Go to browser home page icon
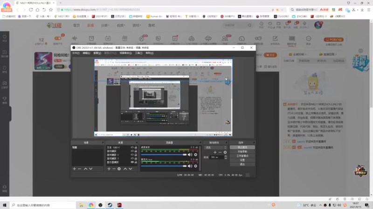The height and width of the screenshot is (209, 373). [x=37, y=10]
